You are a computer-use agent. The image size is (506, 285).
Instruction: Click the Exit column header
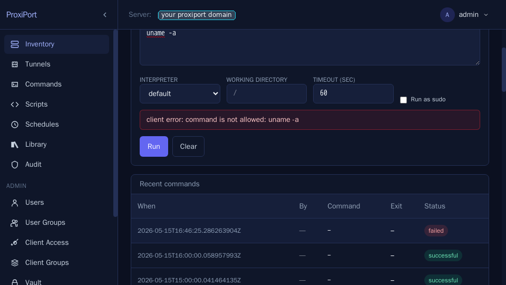click(396, 206)
